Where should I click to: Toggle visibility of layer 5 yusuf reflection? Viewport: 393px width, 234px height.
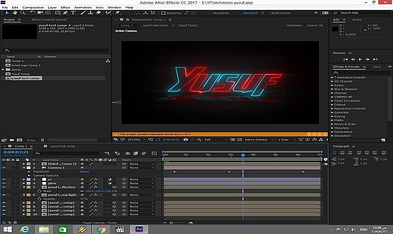point(4,187)
